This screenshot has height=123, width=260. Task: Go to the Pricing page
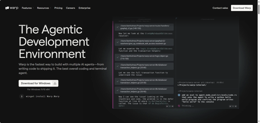point(58,8)
